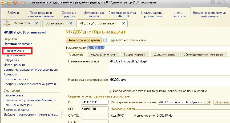The image size is (230, 123).
Task: Toggle Использовать в платежных документах checkbox
Action: (110, 91)
